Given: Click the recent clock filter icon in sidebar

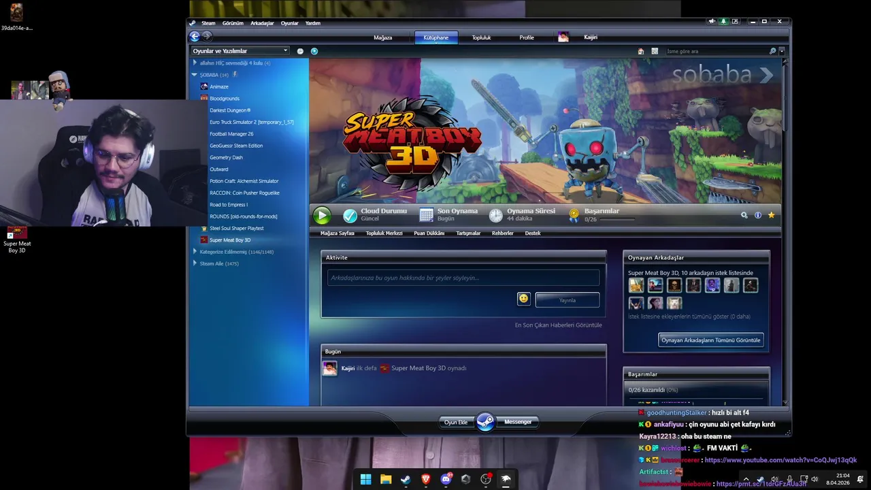Looking at the screenshot, I should click(300, 51).
